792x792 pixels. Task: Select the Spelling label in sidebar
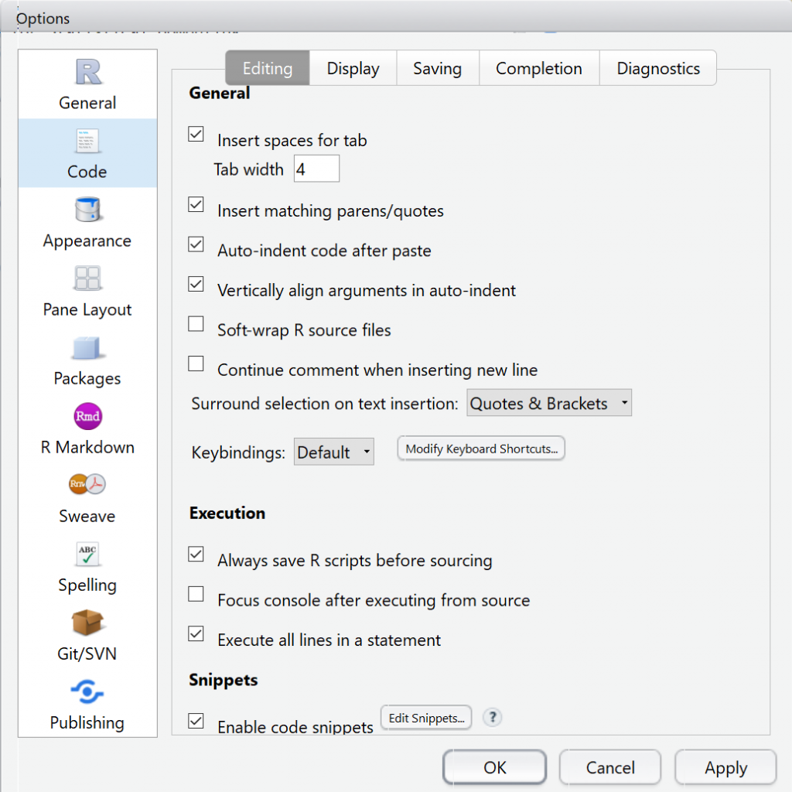[x=87, y=585]
